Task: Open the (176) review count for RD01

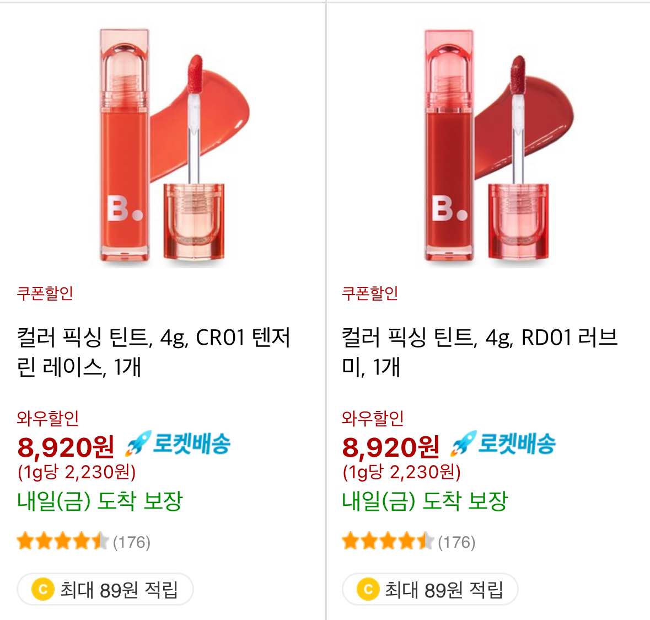Action: (x=456, y=542)
